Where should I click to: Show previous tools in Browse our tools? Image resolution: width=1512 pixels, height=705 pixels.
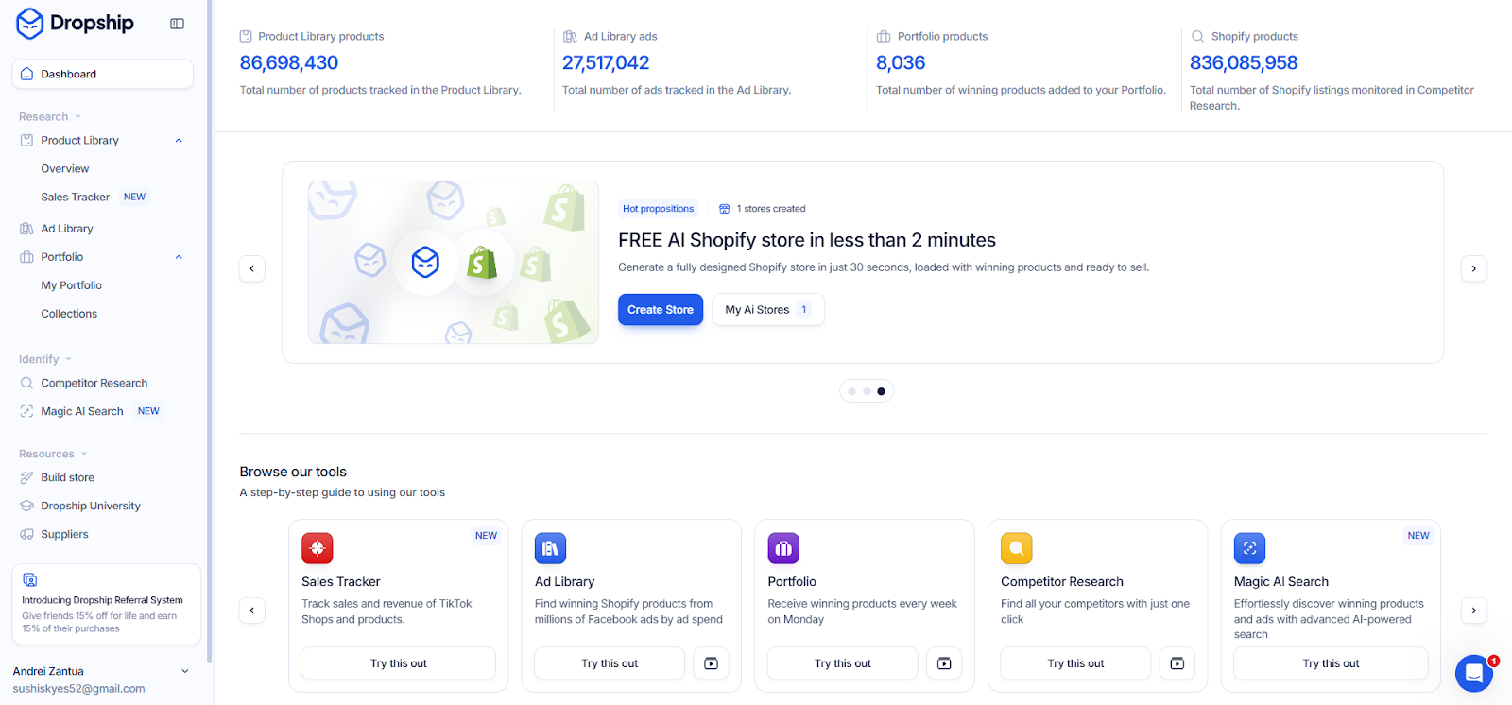coord(251,610)
